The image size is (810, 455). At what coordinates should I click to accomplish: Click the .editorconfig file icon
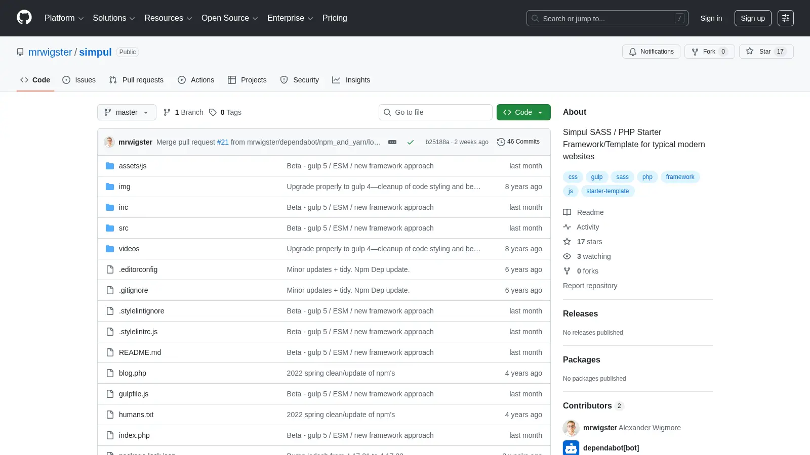point(110,269)
